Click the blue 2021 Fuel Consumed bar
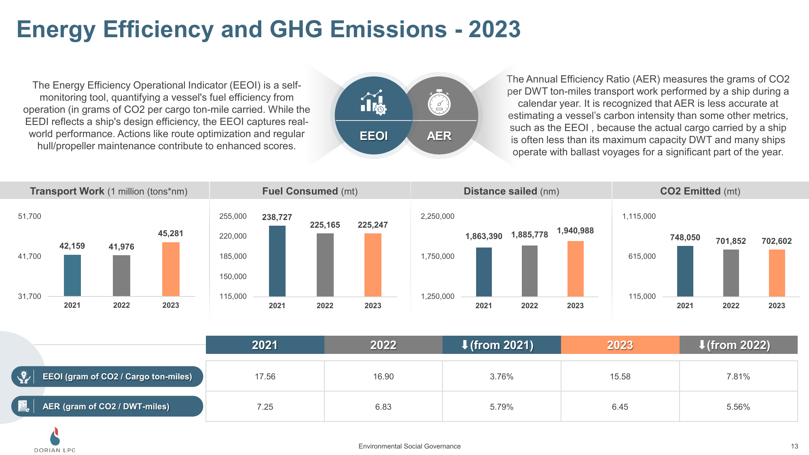The width and height of the screenshot is (809, 455). pos(277,261)
